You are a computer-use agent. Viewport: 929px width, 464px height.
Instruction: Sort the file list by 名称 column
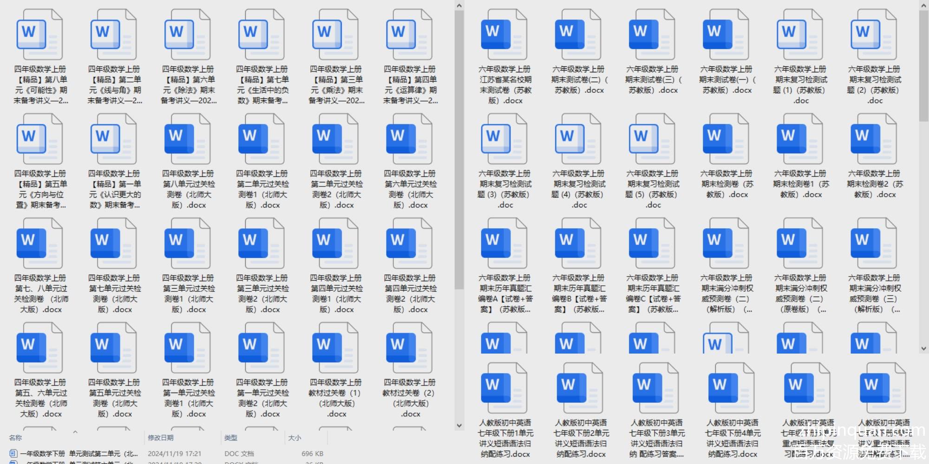(15, 438)
